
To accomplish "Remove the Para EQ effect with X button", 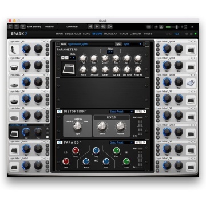I will coord(144,142).
